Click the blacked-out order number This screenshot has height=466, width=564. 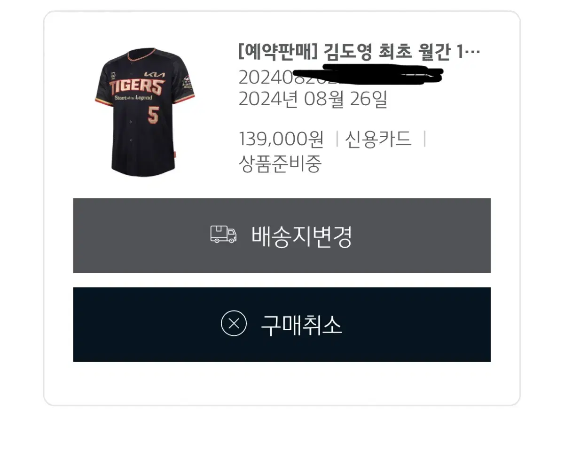tap(341, 75)
